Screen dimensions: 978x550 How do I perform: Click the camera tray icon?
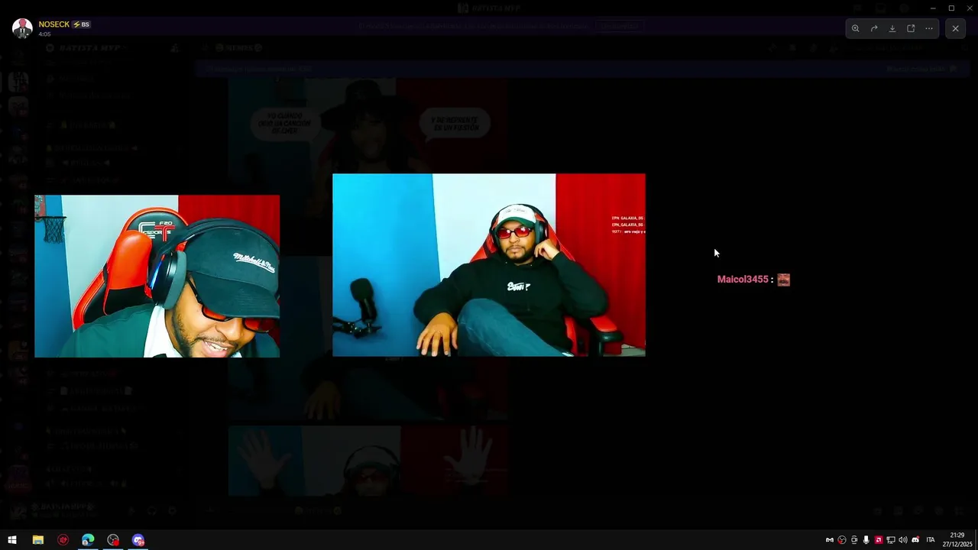(x=854, y=540)
